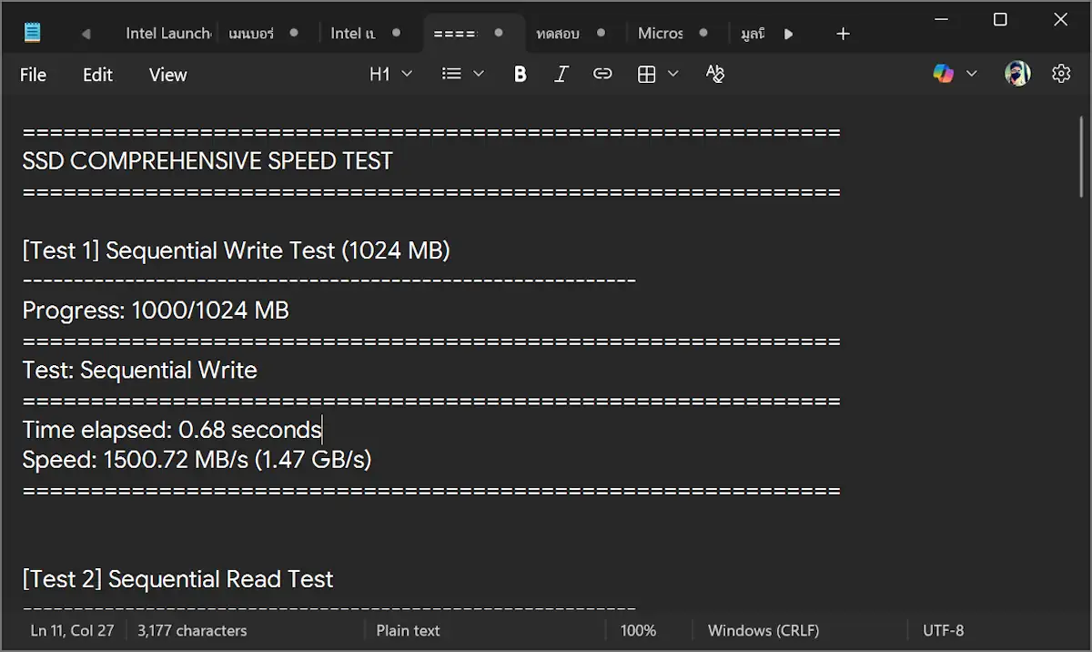
Task: Maximize the Notepad window
Action: click(x=1000, y=19)
